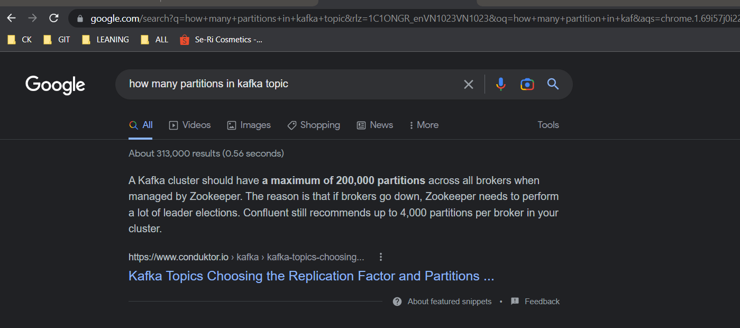
Task: Switch to the Videos results tab
Action: pos(190,125)
